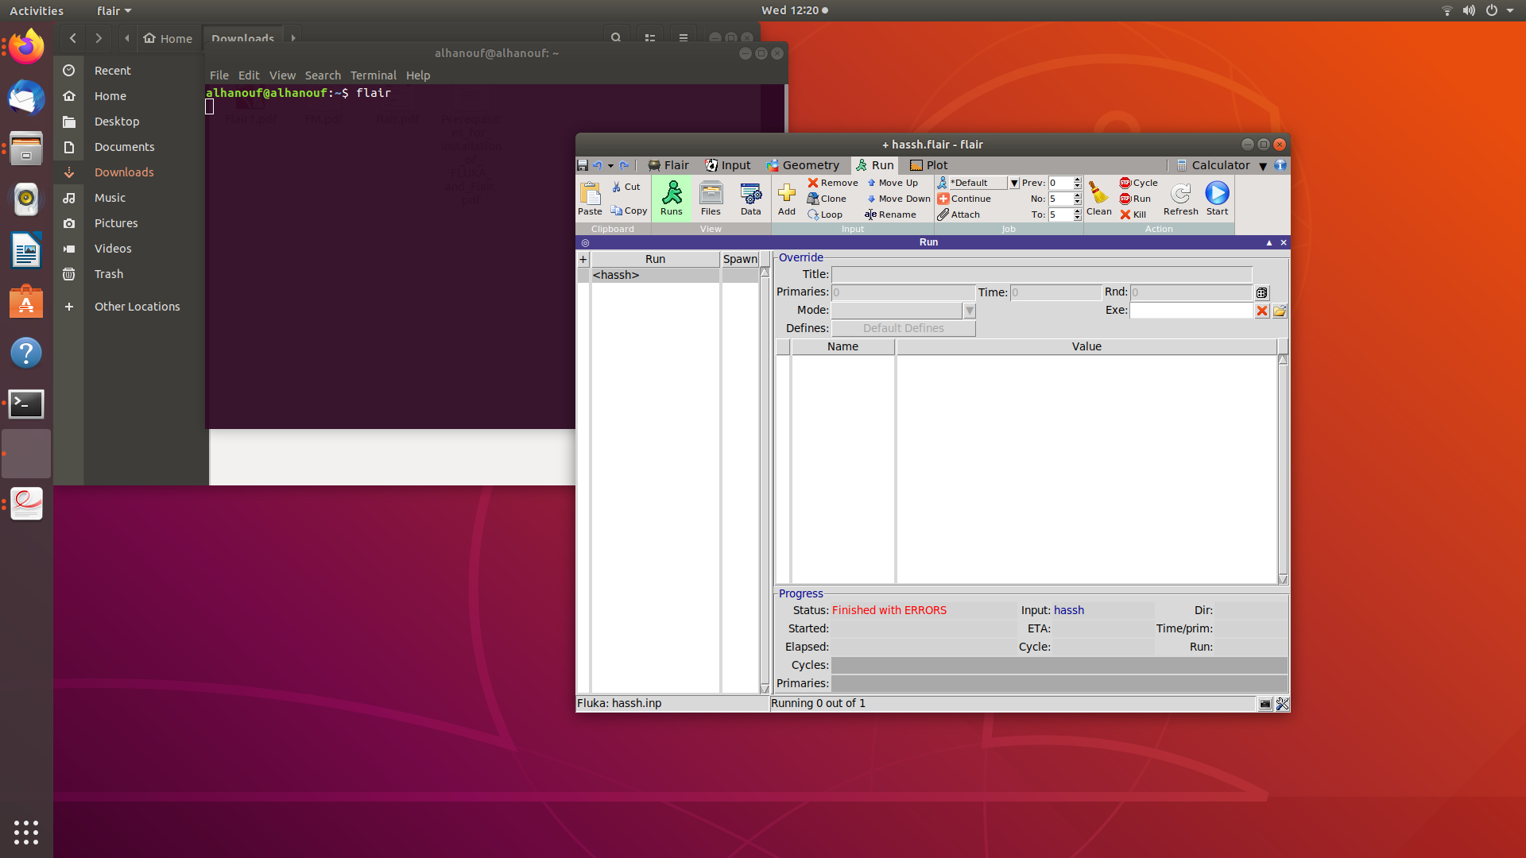
Task: Open the flair info icon
Action: pyautogui.click(x=1280, y=165)
